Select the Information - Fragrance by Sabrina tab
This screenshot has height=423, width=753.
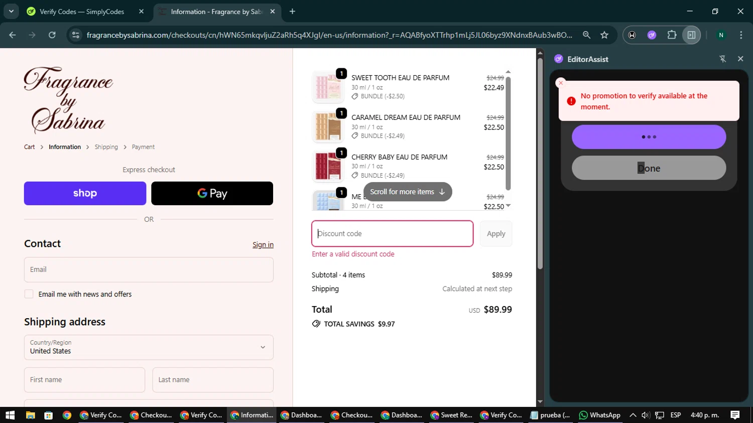pos(216,12)
